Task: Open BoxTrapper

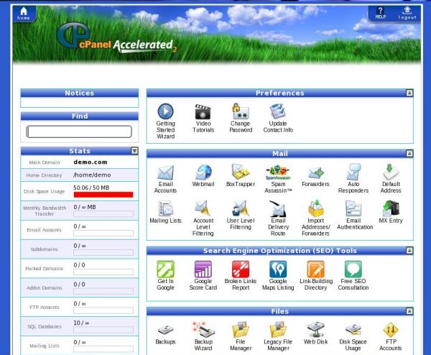Action: pyautogui.click(x=241, y=176)
